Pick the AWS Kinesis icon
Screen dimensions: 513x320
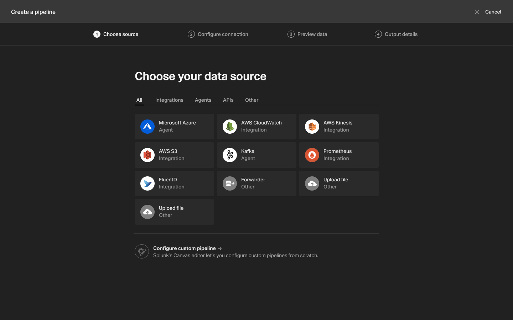tap(312, 127)
